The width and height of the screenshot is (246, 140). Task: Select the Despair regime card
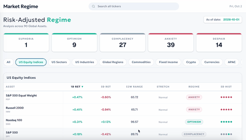219,43
